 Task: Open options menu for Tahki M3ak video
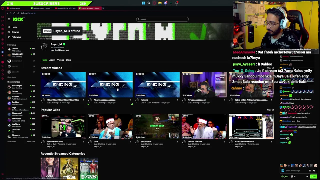pos(271,100)
